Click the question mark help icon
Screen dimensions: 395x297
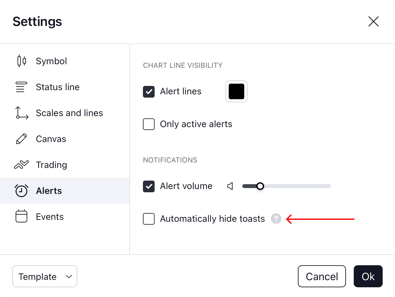point(276,219)
